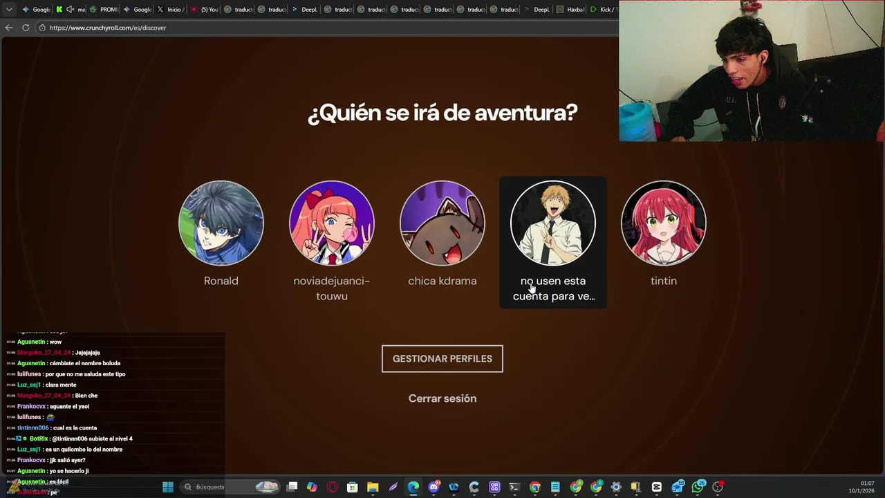Open File Explorer from the taskbar
This screenshot has width=885, height=498.
click(x=373, y=487)
